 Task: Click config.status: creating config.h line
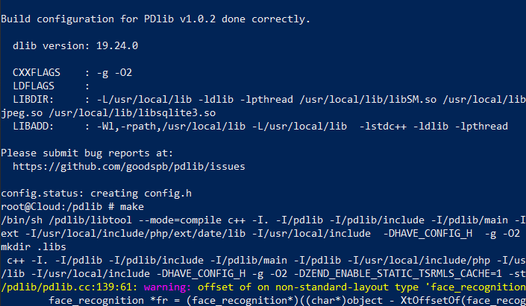click(x=96, y=193)
